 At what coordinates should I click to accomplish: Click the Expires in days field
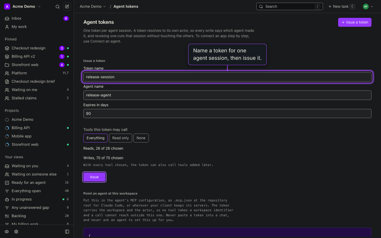pos(227,113)
